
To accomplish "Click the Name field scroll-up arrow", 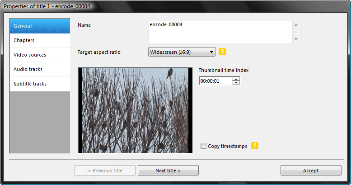I will [296, 25].
